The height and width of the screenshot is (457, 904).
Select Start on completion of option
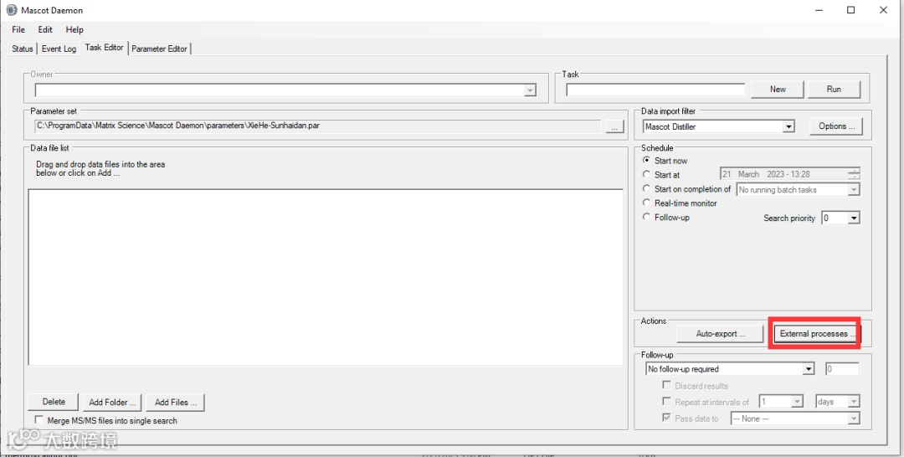(647, 189)
